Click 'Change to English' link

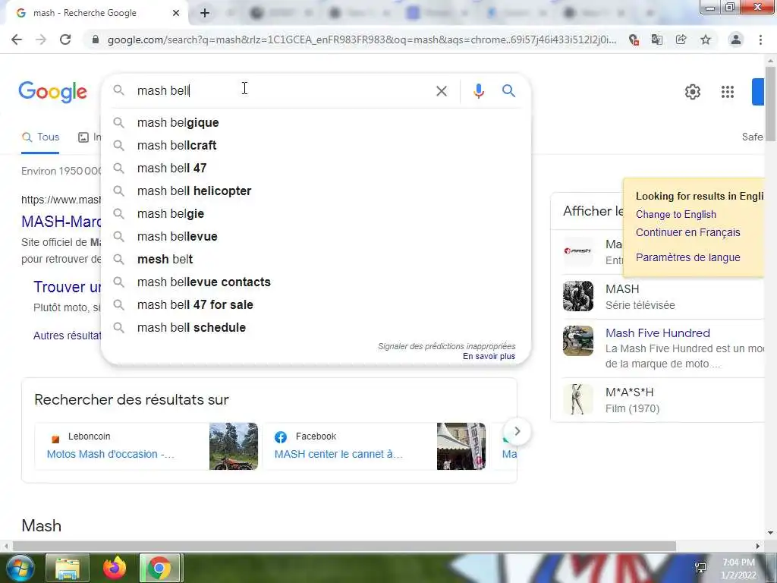click(x=676, y=214)
